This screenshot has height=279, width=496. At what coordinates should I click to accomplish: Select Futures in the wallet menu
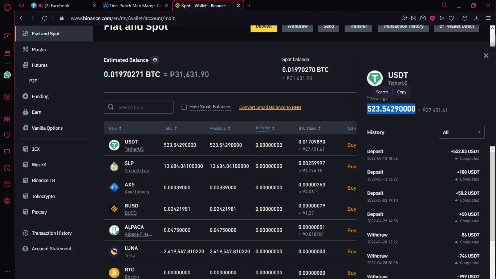point(54,65)
